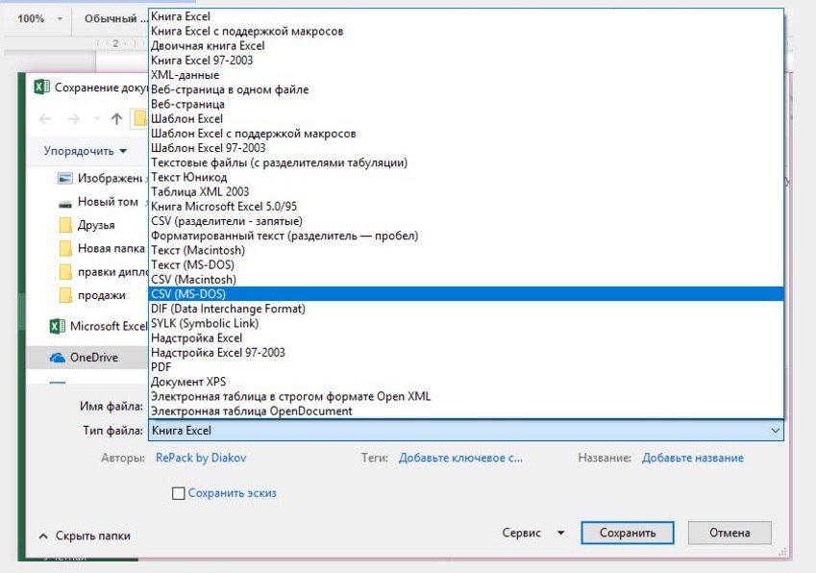Click the Excel icon in dialog title
816x573 pixels.
pos(41,87)
